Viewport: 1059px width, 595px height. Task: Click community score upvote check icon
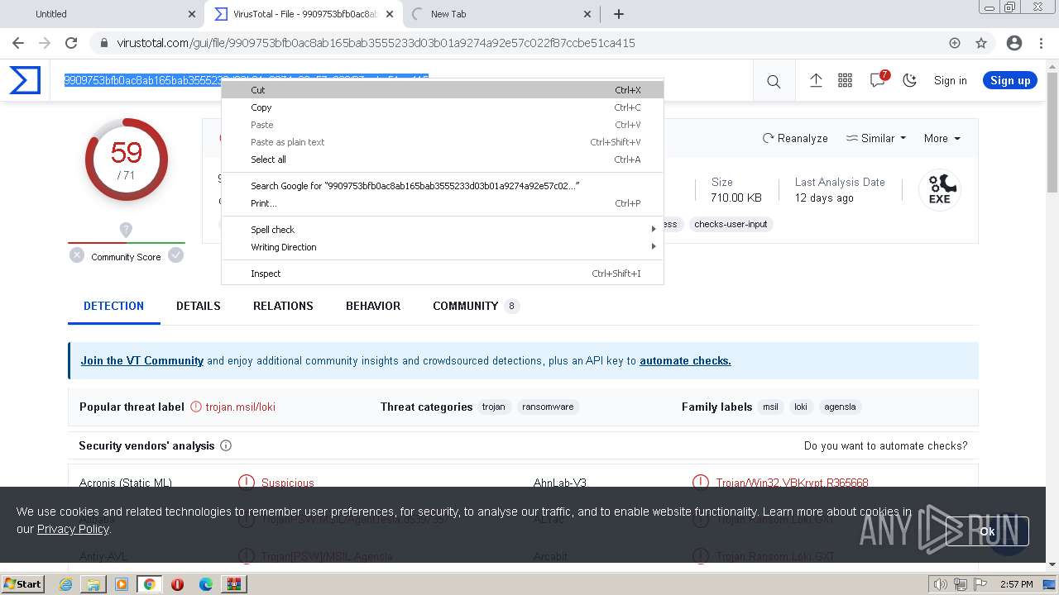175,255
